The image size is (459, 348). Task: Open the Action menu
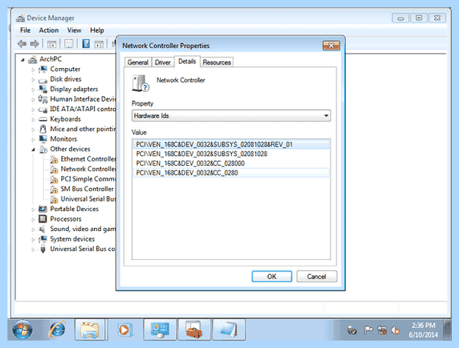[49, 31]
